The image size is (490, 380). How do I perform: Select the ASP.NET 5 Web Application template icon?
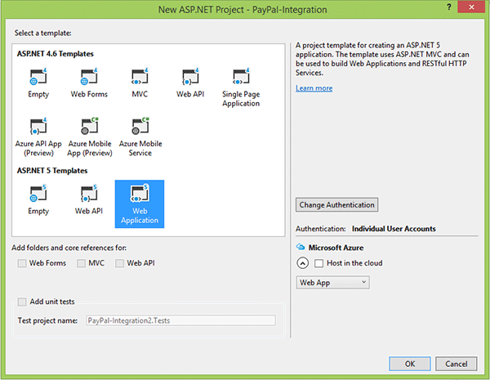(140, 194)
